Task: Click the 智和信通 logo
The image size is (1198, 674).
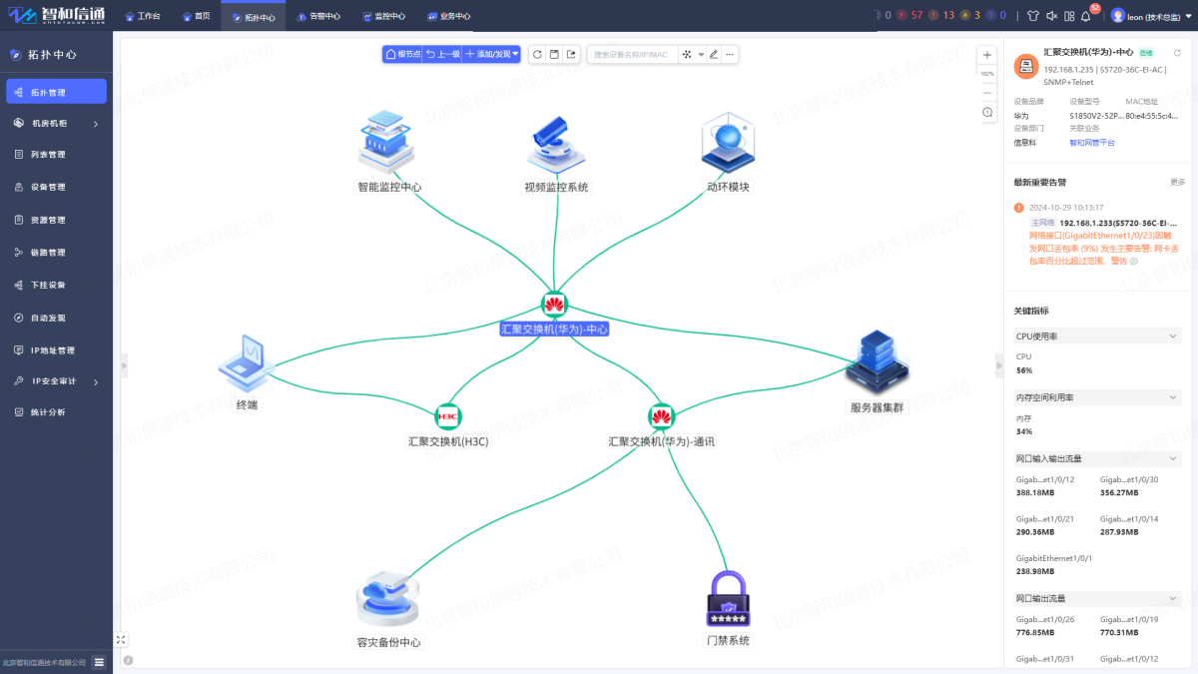Action: (x=59, y=16)
